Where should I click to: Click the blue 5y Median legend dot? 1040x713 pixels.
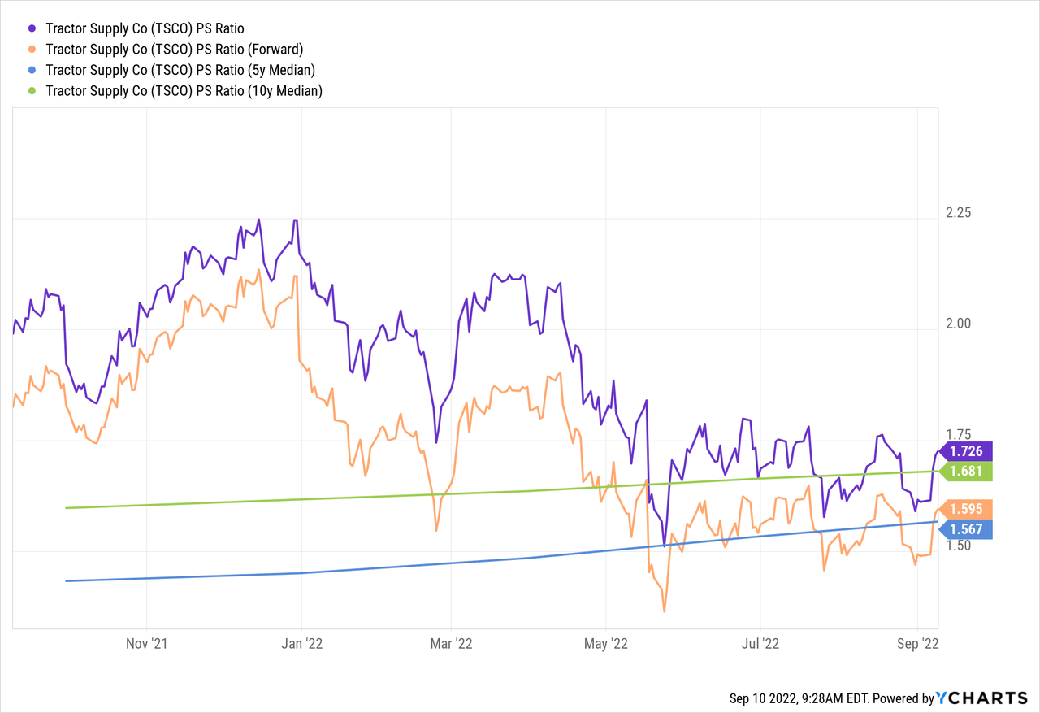click(30, 70)
